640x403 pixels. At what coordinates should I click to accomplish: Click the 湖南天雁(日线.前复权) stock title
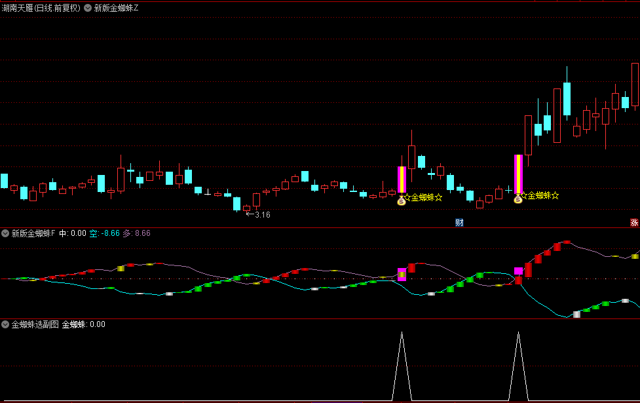pos(41,8)
